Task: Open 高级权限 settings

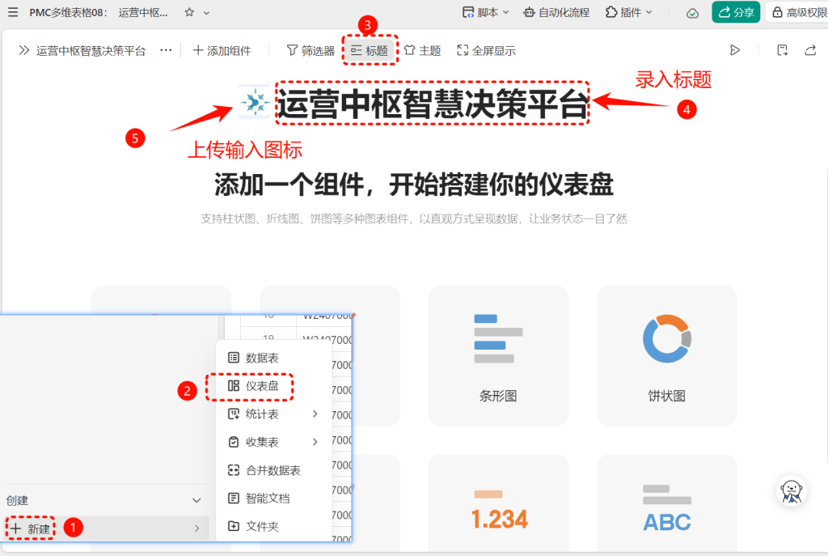Action: 798,12
